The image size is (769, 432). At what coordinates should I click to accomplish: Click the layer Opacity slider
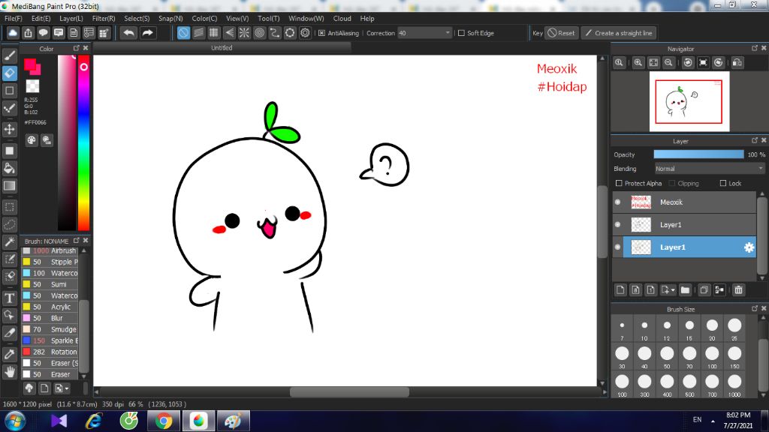[698, 154]
